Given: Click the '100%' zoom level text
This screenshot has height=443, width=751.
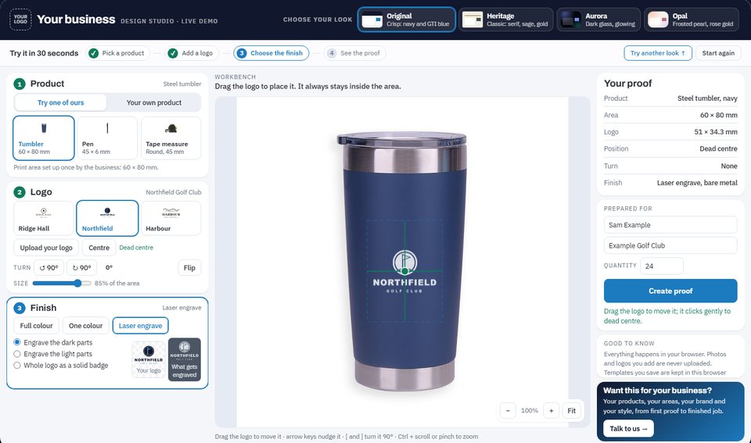Looking at the screenshot, I should (530, 410).
